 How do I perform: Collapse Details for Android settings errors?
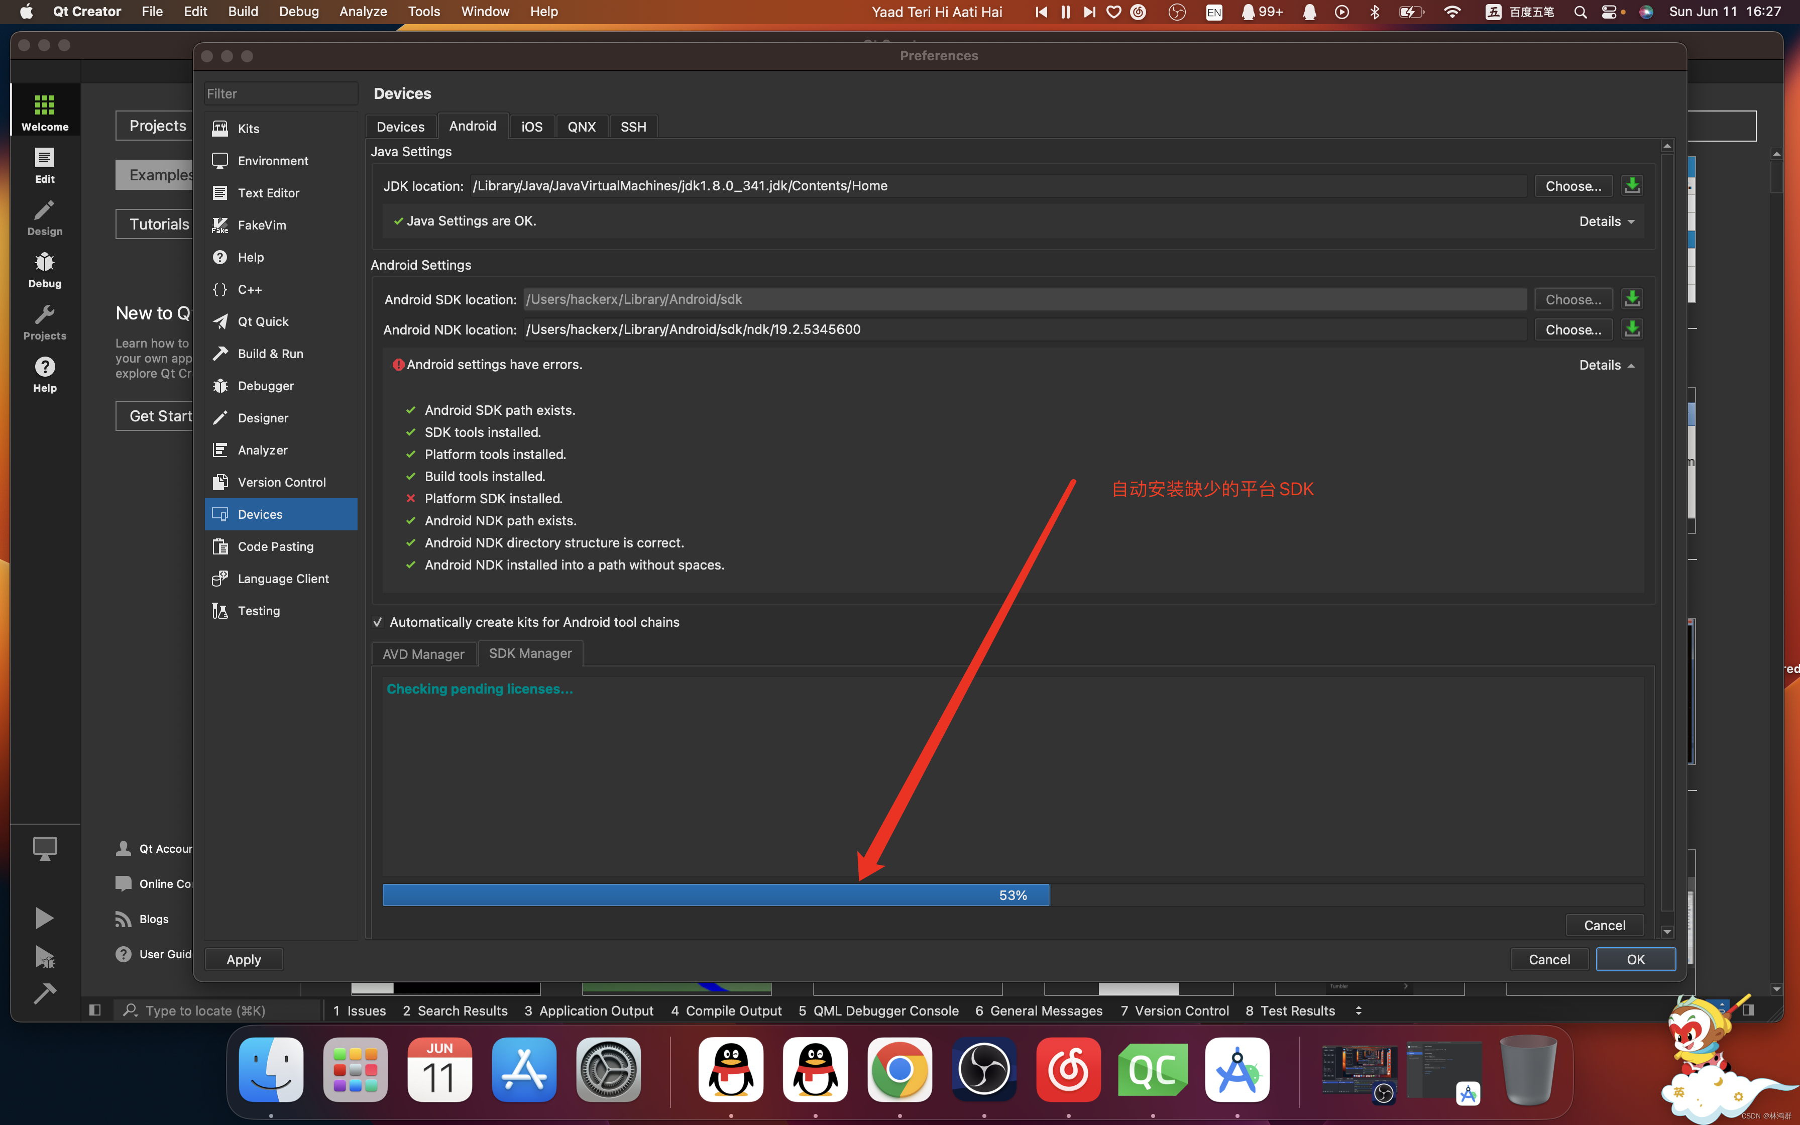pos(1605,365)
